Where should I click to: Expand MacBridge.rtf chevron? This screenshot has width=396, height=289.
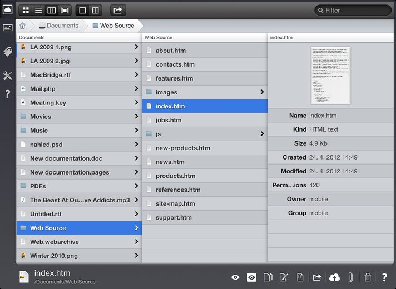pyautogui.click(x=136, y=74)
